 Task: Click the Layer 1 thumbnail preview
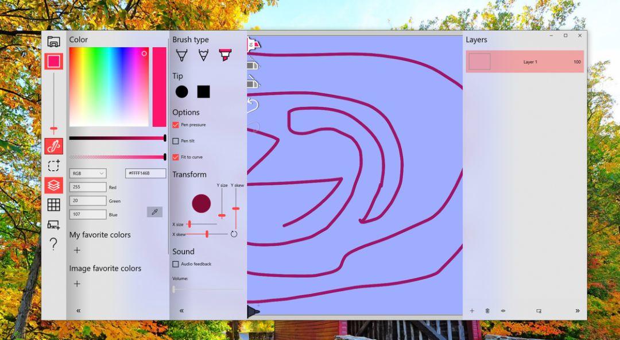click(479, 62)
